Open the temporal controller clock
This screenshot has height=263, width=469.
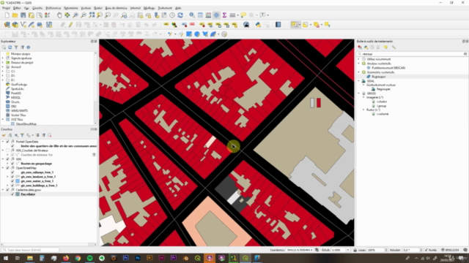click(x=172, y=15)
